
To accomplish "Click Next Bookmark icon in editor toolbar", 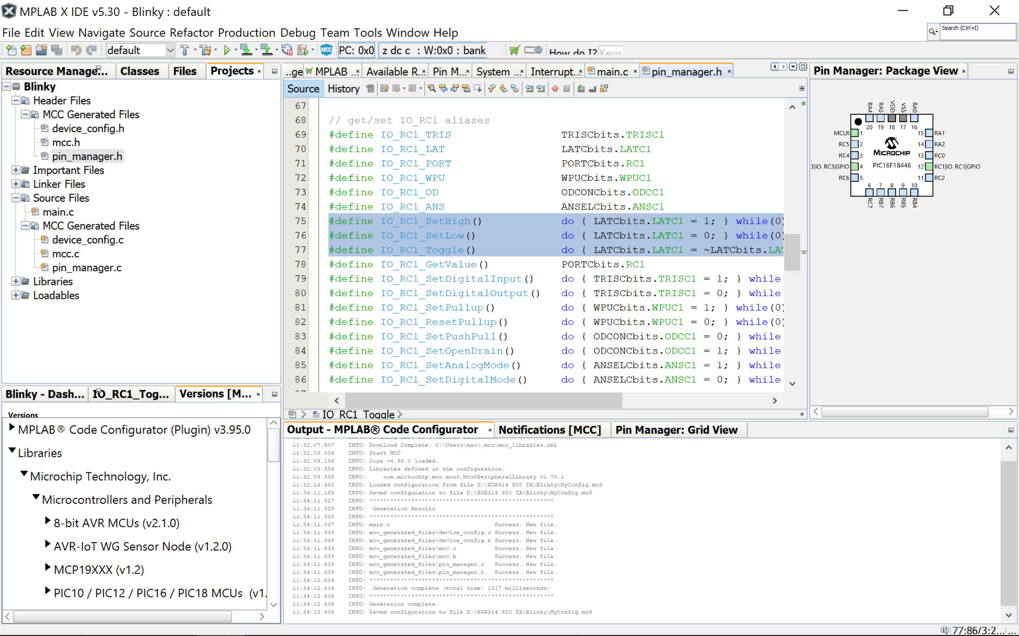I will click(503, 89).
